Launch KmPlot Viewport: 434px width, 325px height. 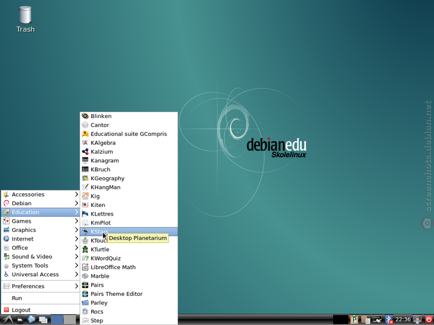pos(129,223)
